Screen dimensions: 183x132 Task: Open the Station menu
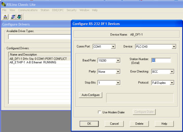pos(45,10)
